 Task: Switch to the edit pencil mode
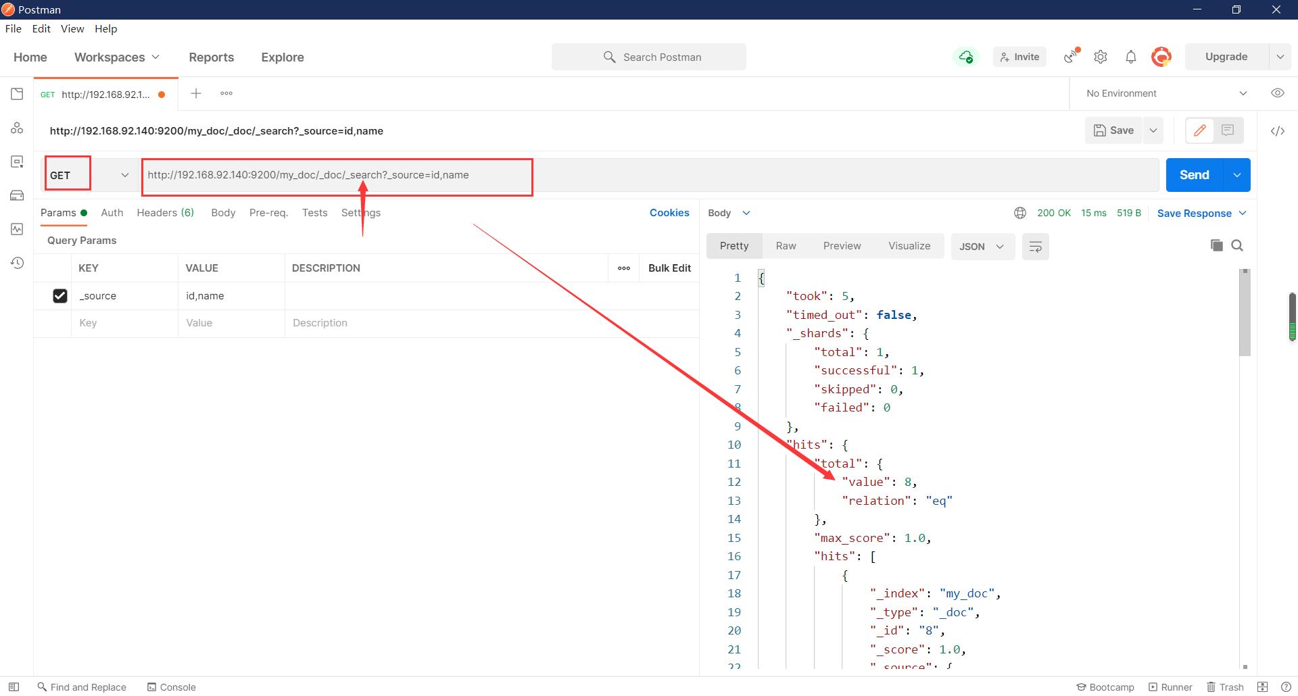[1200, 130]
